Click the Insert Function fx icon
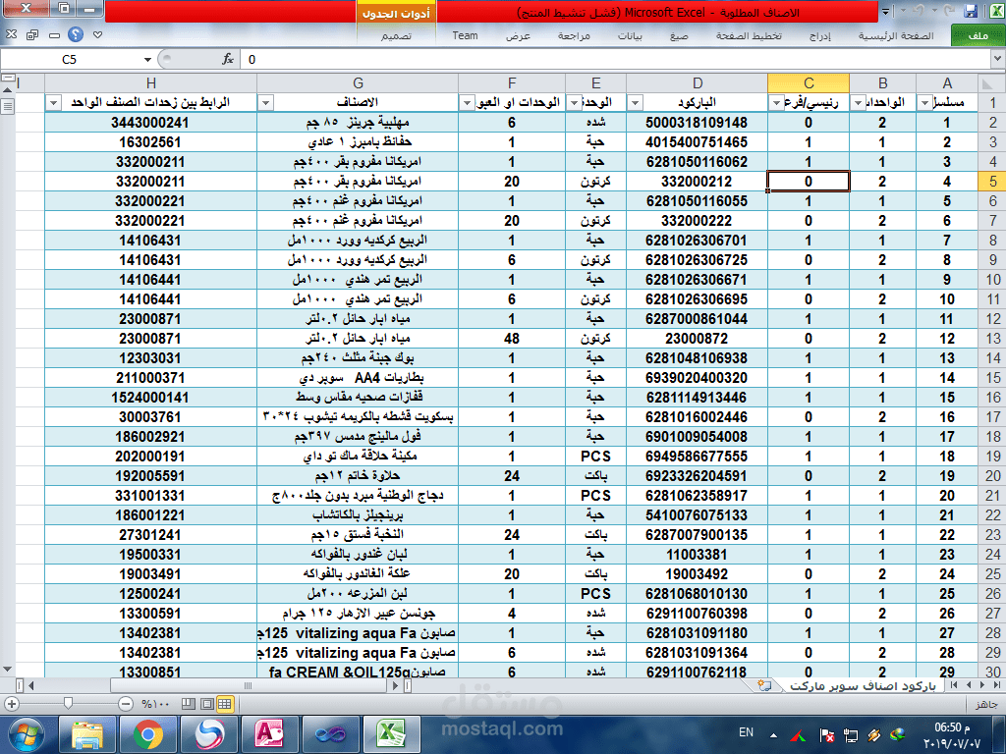The width and height of the screenshot is (1006, 754). 227,59
